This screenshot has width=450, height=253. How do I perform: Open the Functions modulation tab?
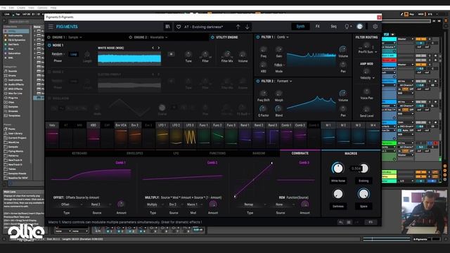click(x=217, y=153)
